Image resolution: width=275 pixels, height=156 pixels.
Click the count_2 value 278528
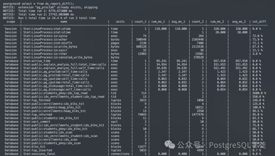click(x=199, y=57)
